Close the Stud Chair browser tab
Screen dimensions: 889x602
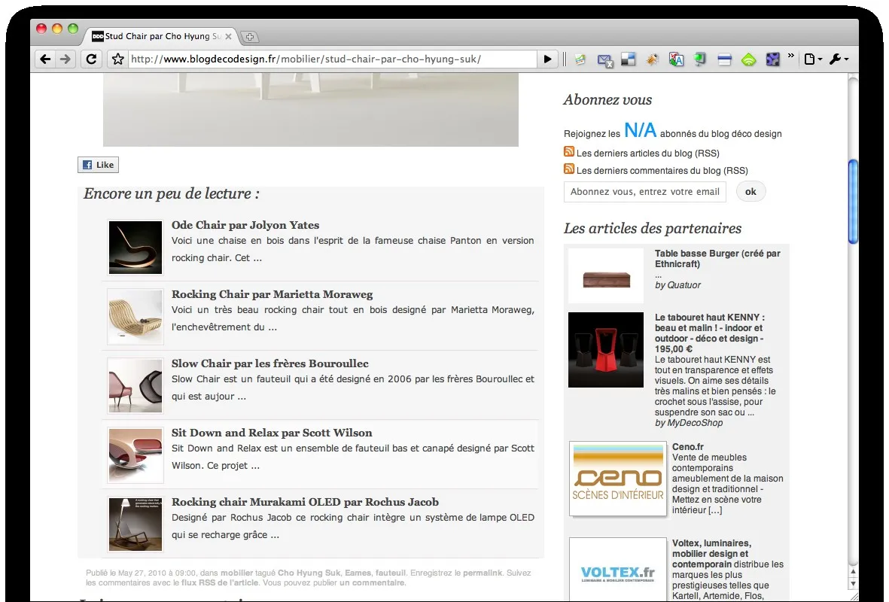(x=229, y=36)
